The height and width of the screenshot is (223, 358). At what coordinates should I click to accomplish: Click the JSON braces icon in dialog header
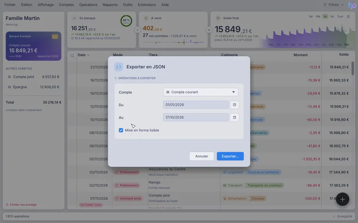(119, 67)
